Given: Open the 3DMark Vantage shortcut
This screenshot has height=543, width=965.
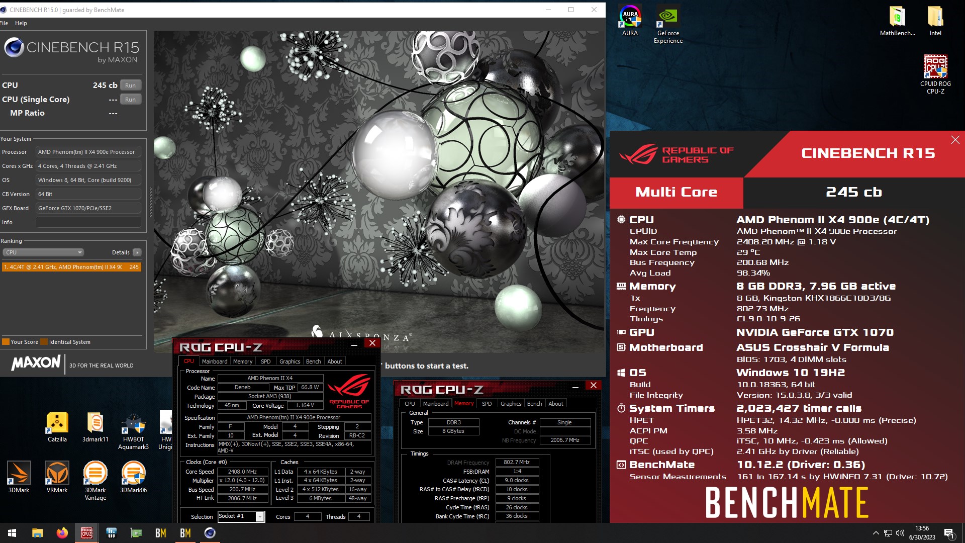Looking at the screenshot, I should pyautogui.click(x=95, y=481).
